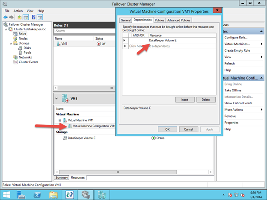Click the Insert button
Image resolution: width=267 pixels, height=200 pixels.
pos(184,100)
